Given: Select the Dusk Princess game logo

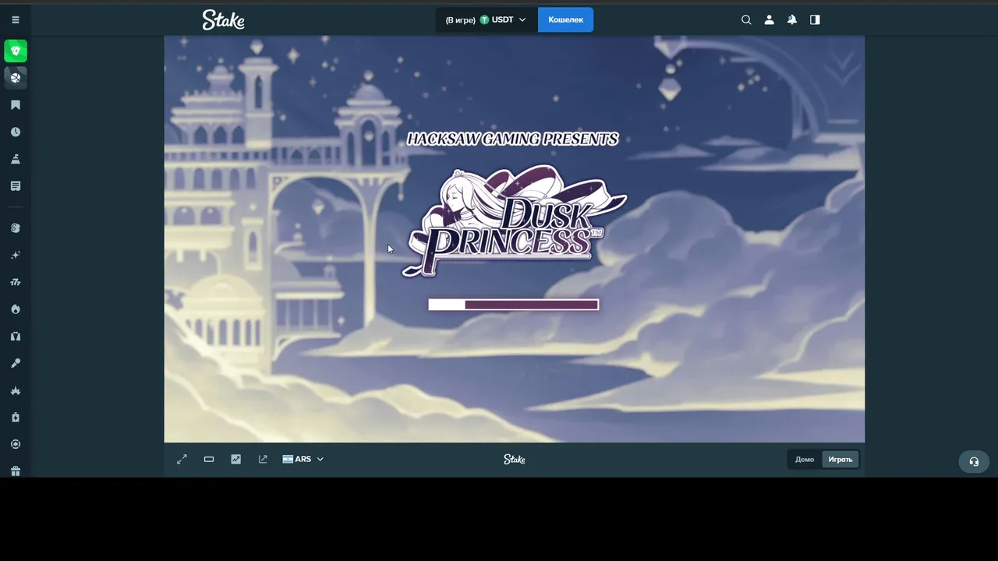Looking at the screenshot, I should point(515,220).
